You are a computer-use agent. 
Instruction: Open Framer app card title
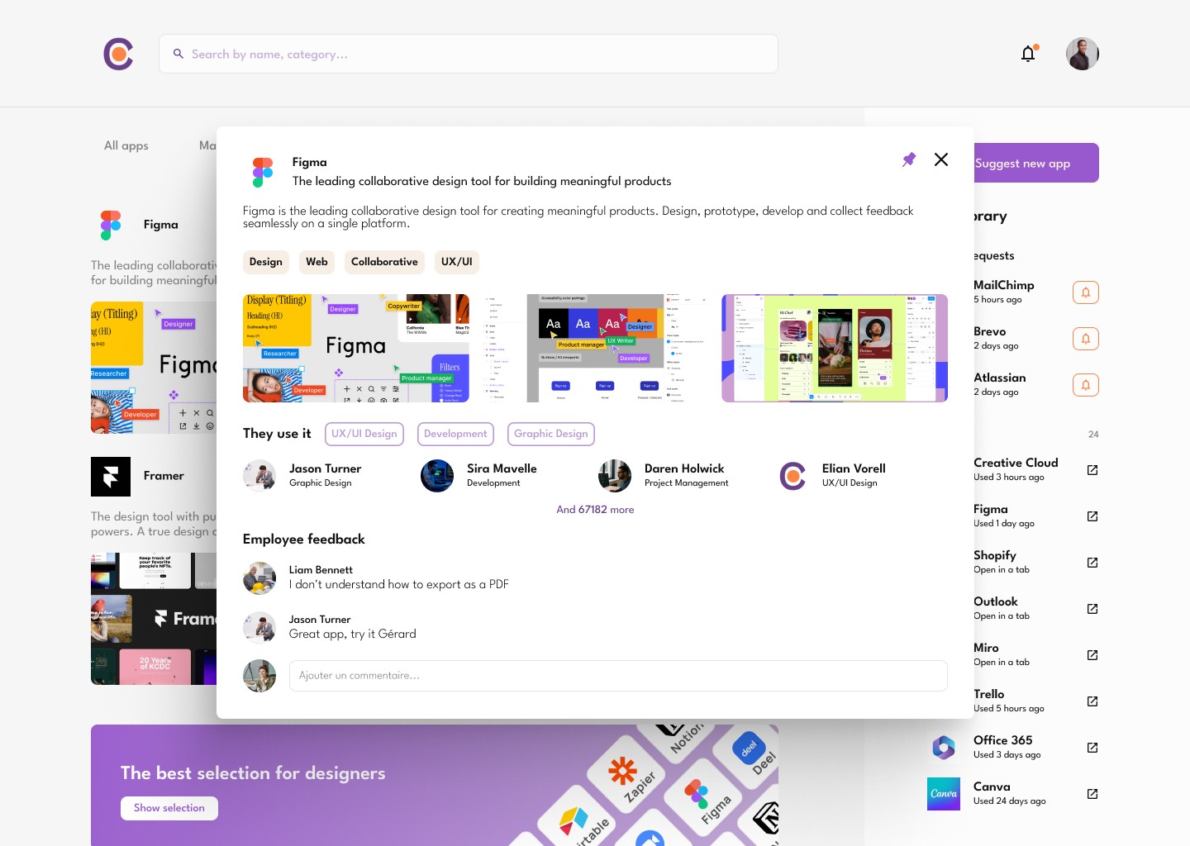click(x=164, y=476)
